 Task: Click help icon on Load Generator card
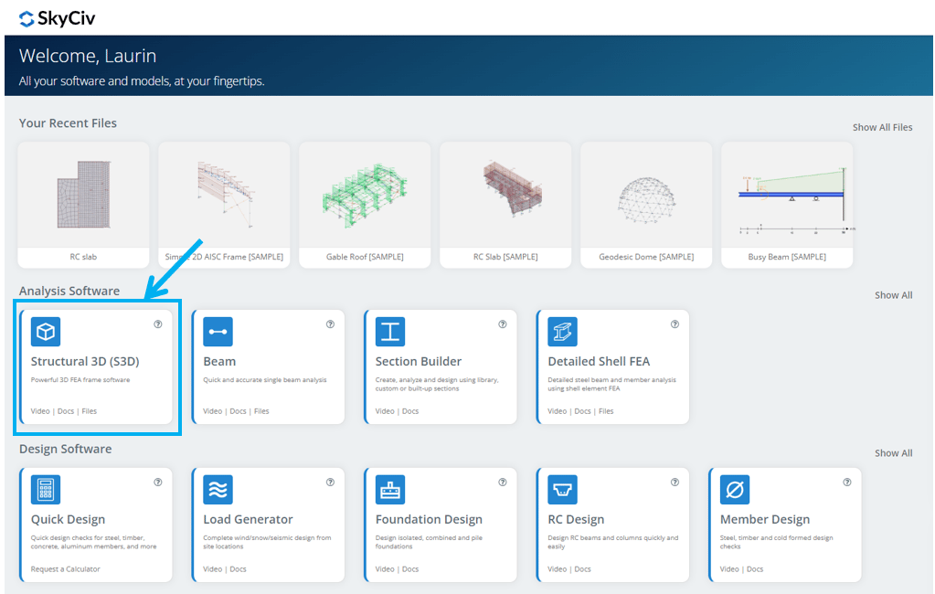tap(330, 482)
